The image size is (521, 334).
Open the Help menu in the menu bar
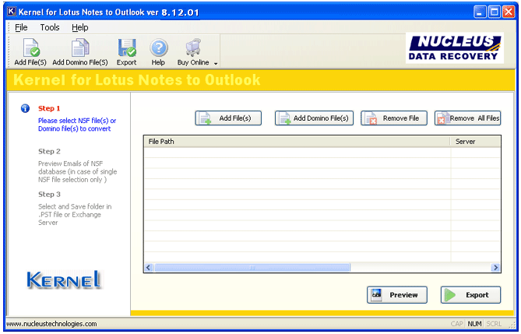point(79,27)
